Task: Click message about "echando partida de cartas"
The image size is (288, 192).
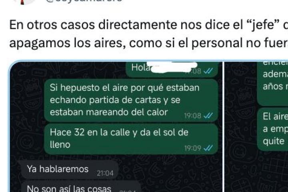Action: coord(131,100)
